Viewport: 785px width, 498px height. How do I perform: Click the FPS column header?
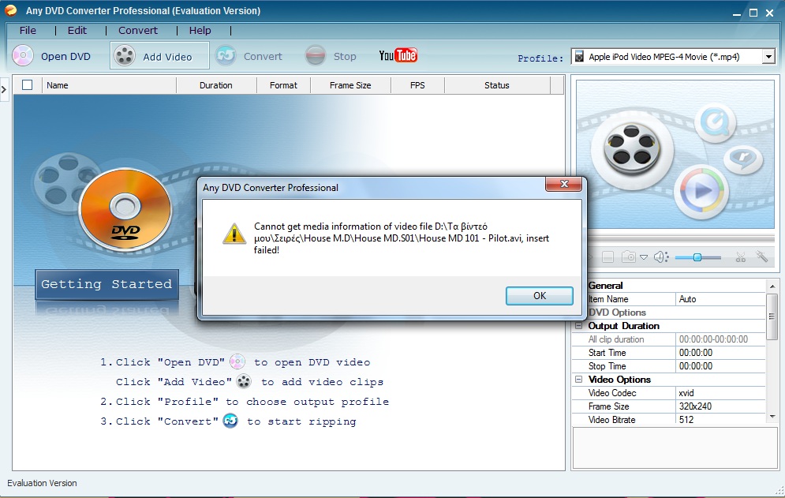417,85
